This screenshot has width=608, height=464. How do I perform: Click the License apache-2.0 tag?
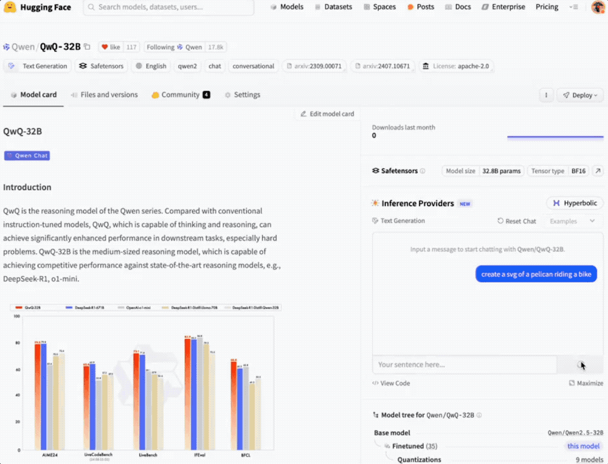pyautogui.click(x=456, y=66)
